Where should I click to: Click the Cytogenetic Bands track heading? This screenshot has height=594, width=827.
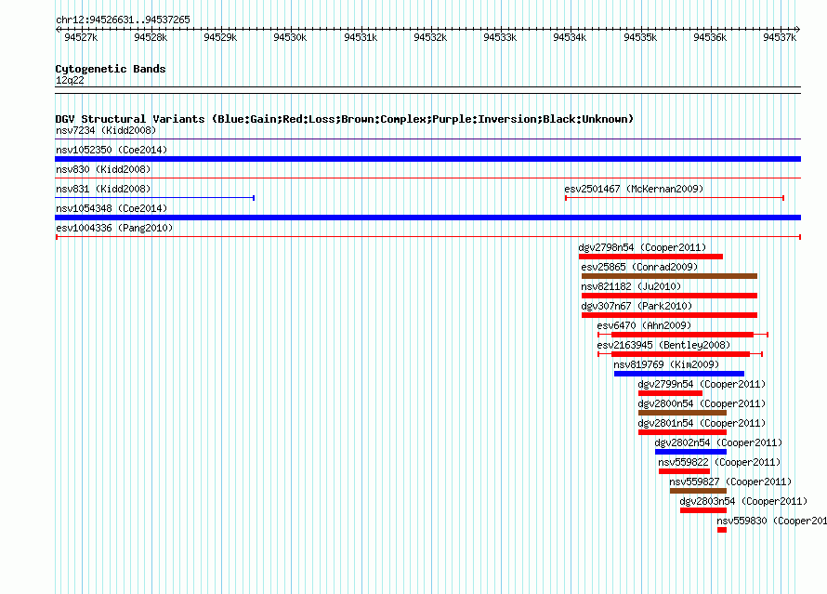[x=111, y=69]
